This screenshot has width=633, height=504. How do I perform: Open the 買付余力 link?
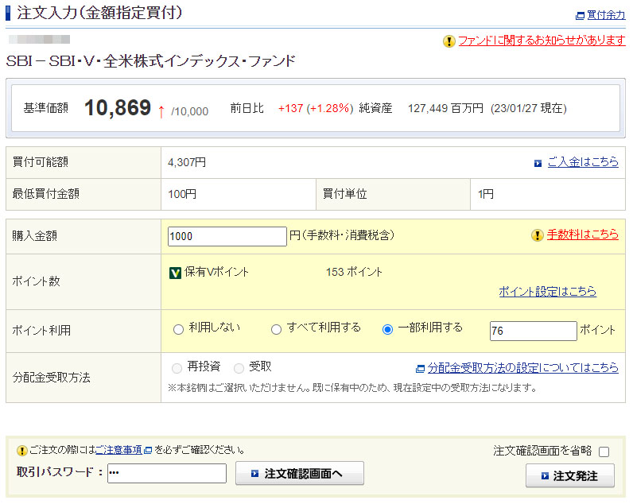tap(605, 15)
